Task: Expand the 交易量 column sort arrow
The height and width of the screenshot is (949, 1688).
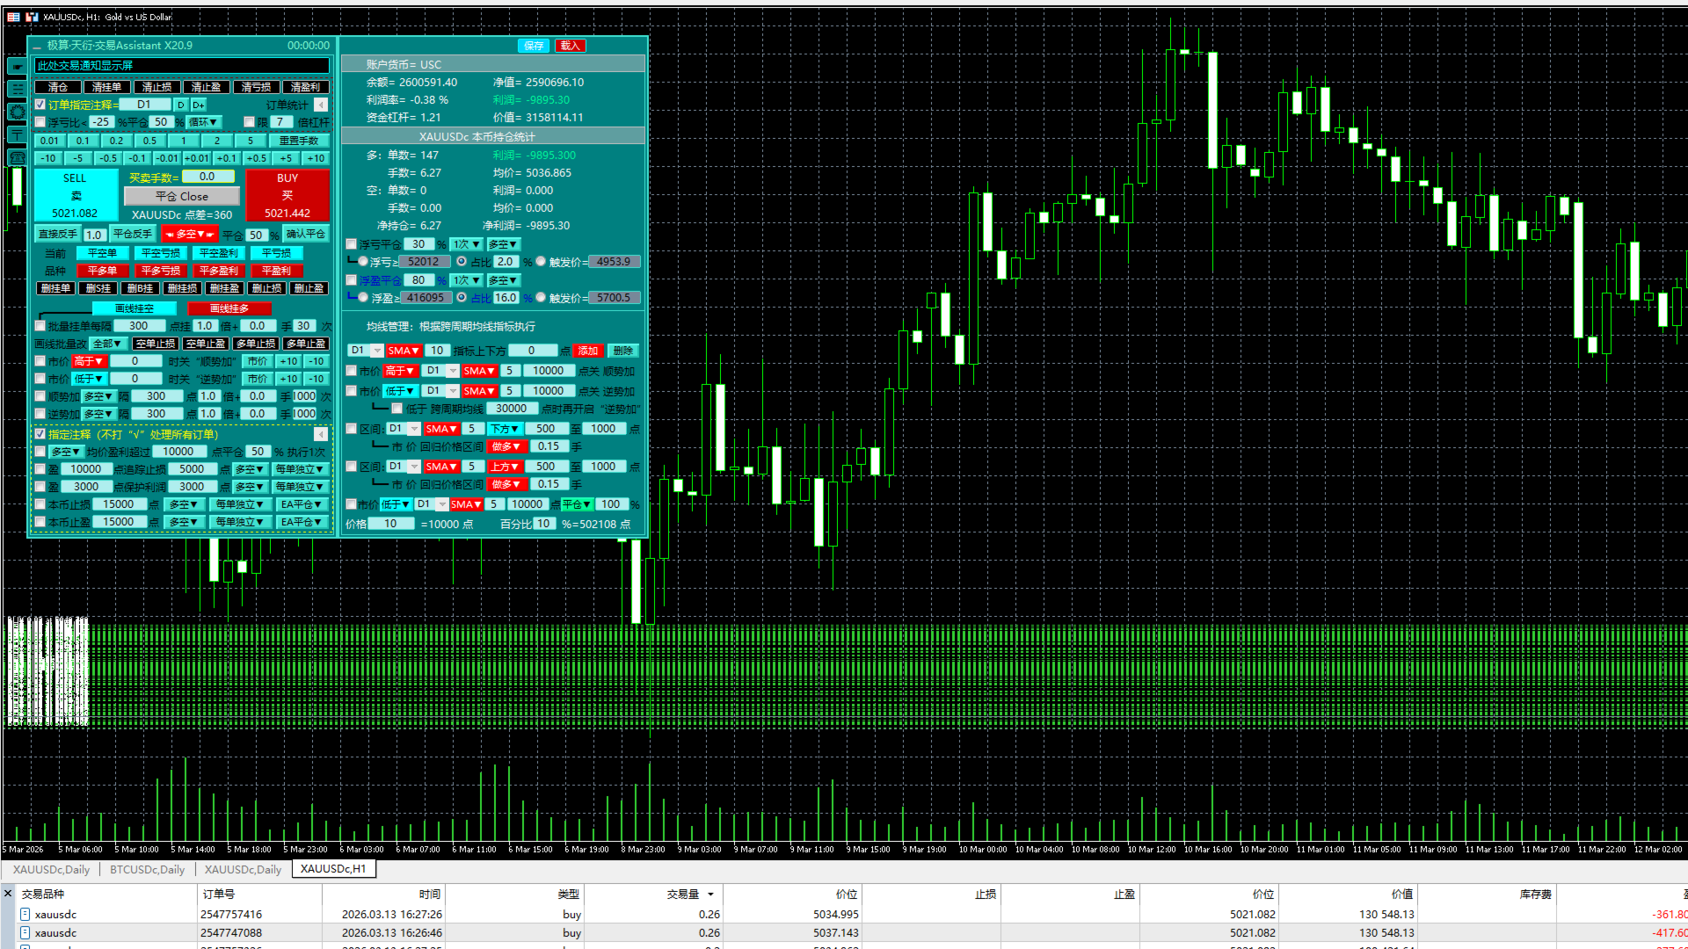Action: pos(710,895)
